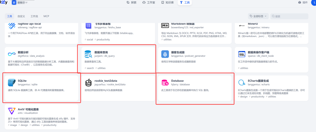Open the ECharts图表生成 card title
The width and height of the screenshot is (316, 132).
pyautogui.click(x=258, y=81)
